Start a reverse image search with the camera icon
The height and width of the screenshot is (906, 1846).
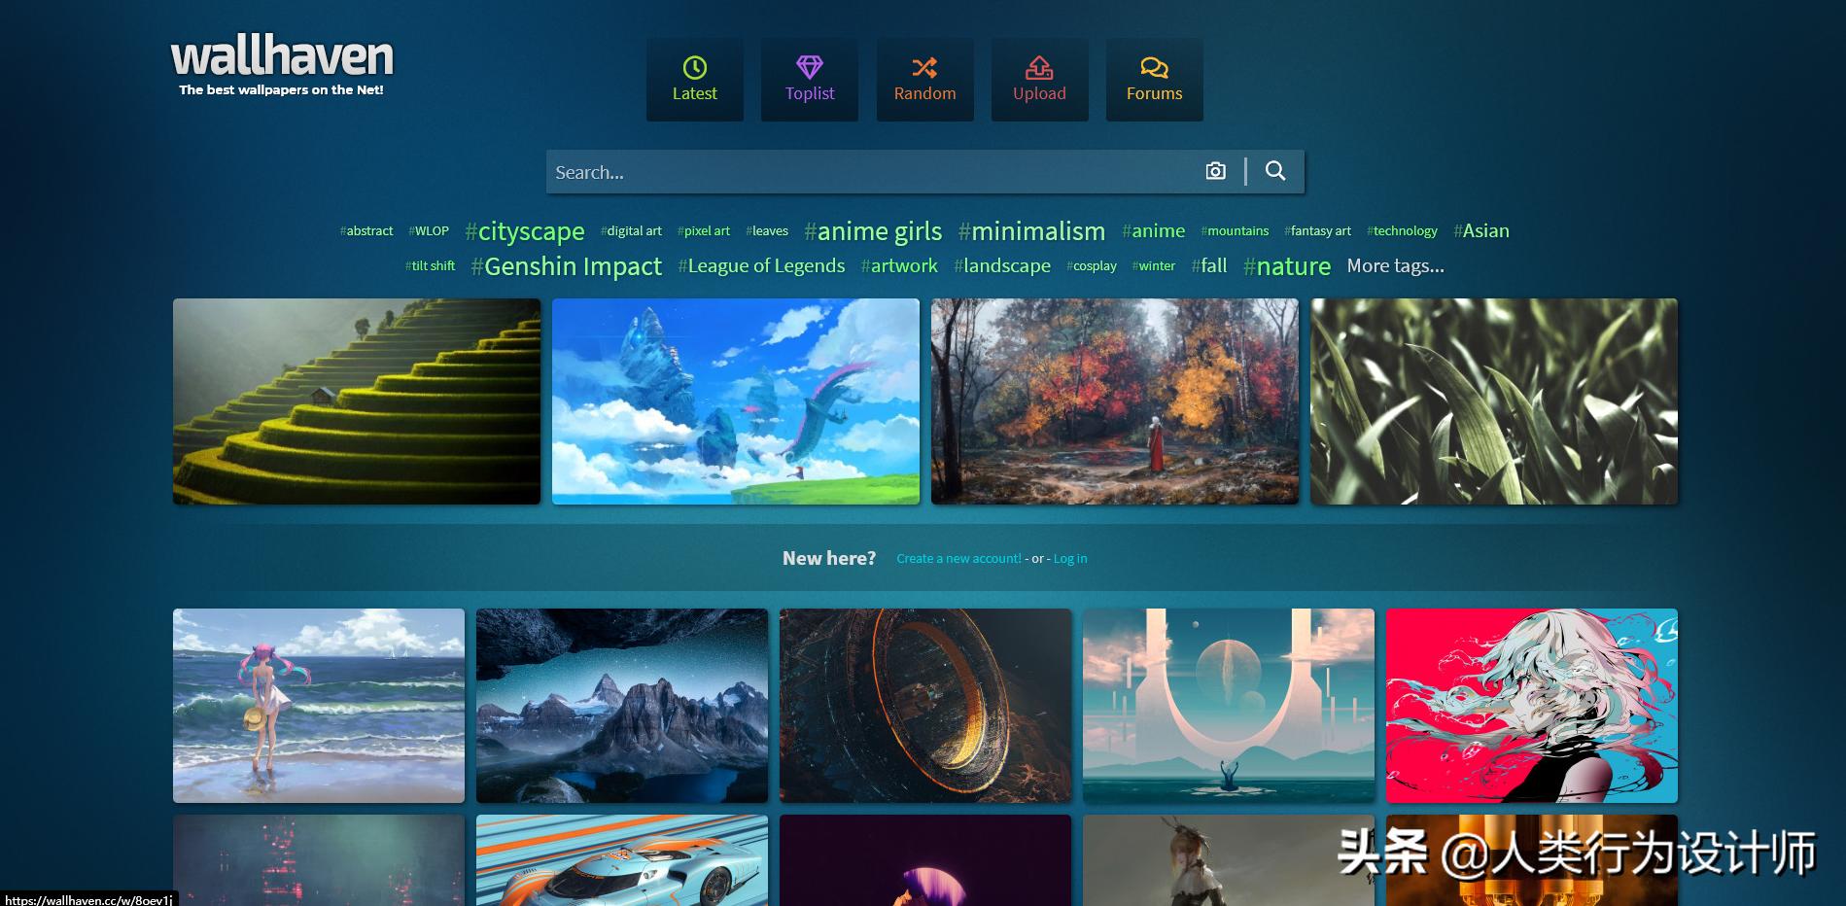[x=1215, y=171]
